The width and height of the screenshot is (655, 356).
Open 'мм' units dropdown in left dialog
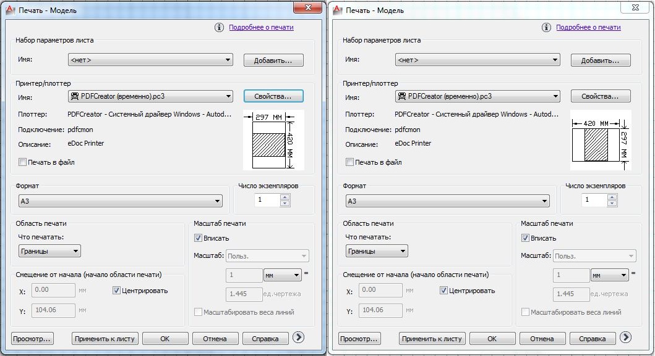(283, 275)
